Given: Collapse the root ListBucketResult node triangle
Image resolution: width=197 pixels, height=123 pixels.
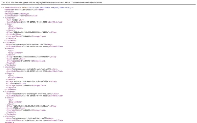Looking at the screenshot, I should click(2, 8).
